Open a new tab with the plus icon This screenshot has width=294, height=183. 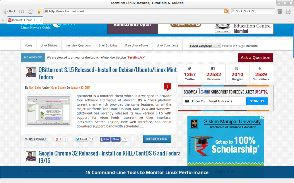pyautogui.click(x=3, y=20)
